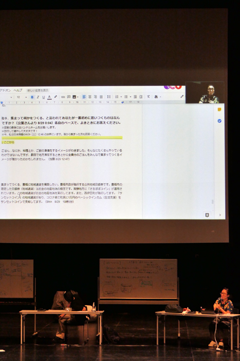Open the text color picker
The height and width of the screenshot is (361, 240).
click(49, 97)
